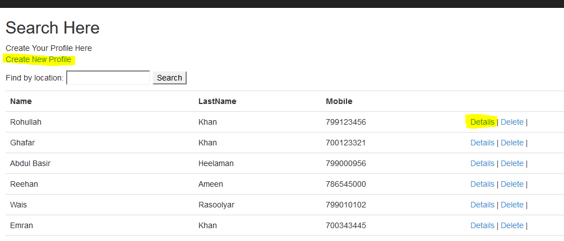Viewport: 564px width, 241px height.
Task: Click the Mobile column header
Action: (339, 102)
